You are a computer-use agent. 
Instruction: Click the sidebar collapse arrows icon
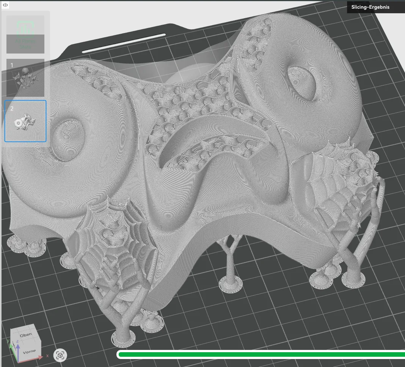click(x=5, y=5)
